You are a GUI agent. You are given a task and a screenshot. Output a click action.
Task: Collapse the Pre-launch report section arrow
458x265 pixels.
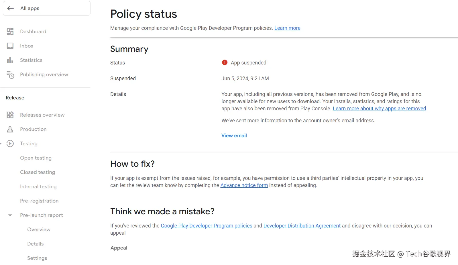10,215
